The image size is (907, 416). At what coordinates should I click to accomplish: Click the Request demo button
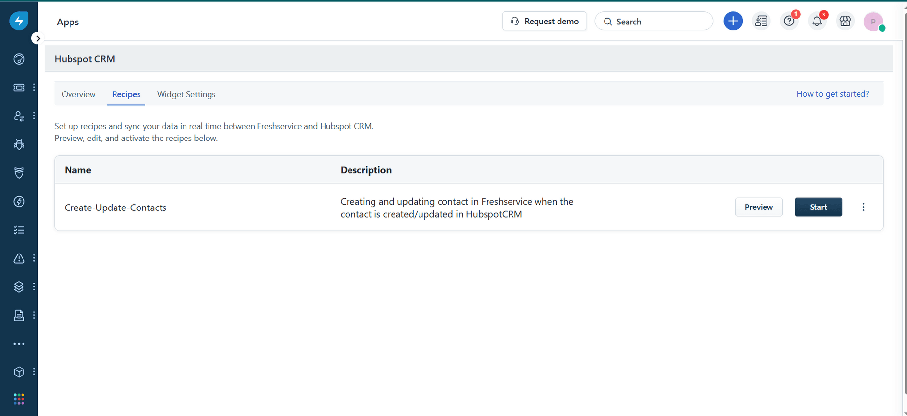point(544,21)
